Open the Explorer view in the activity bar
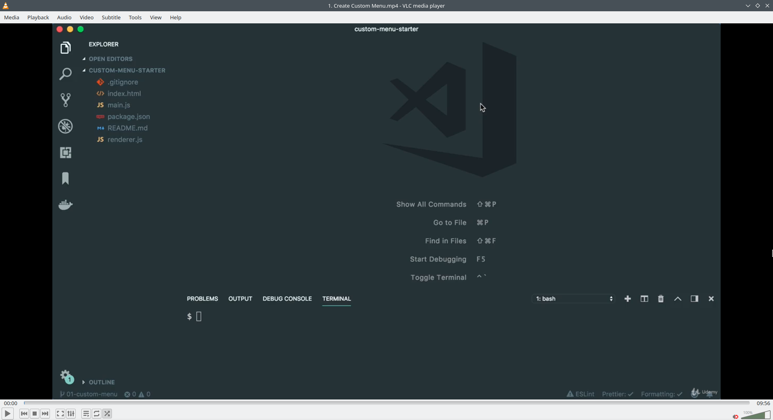773x420 pixels. tap(65, 48)
